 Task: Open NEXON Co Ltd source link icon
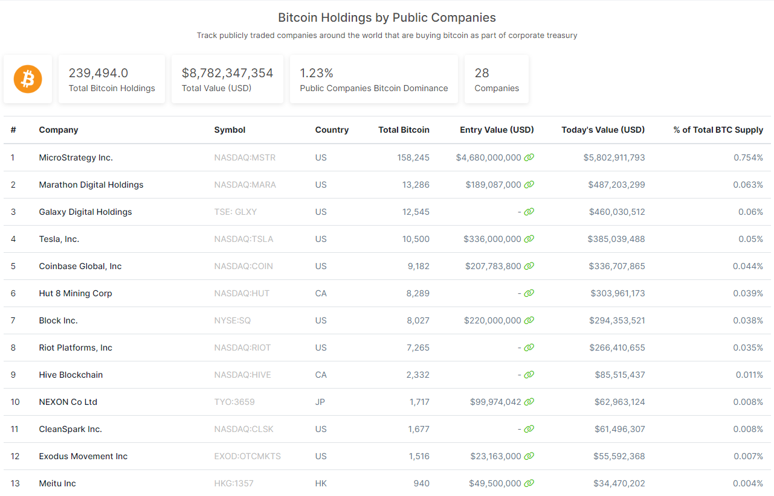pos(529,402)
